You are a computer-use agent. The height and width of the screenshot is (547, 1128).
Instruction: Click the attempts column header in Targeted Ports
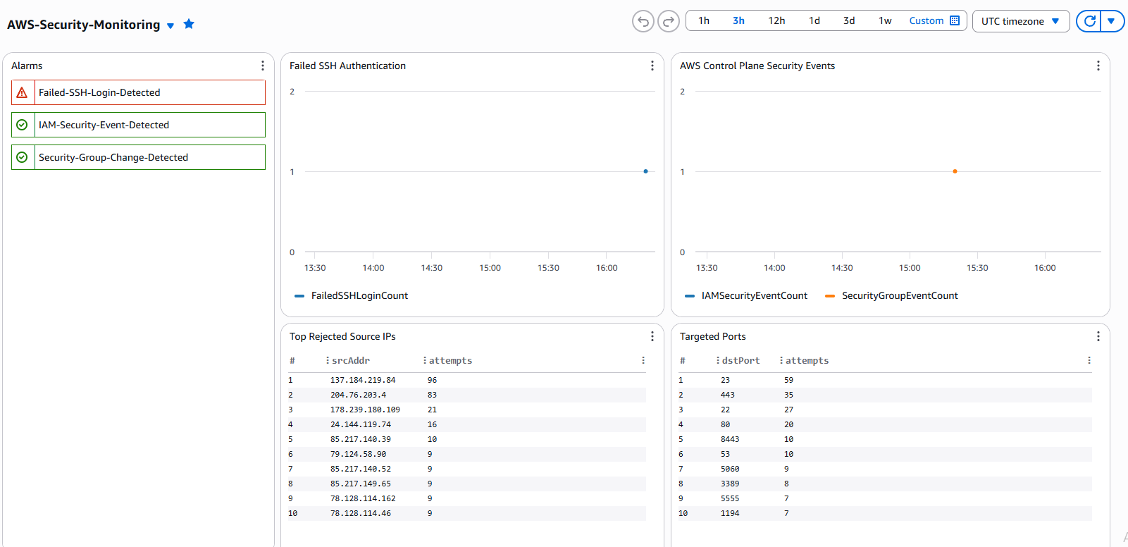pos(807,360)
